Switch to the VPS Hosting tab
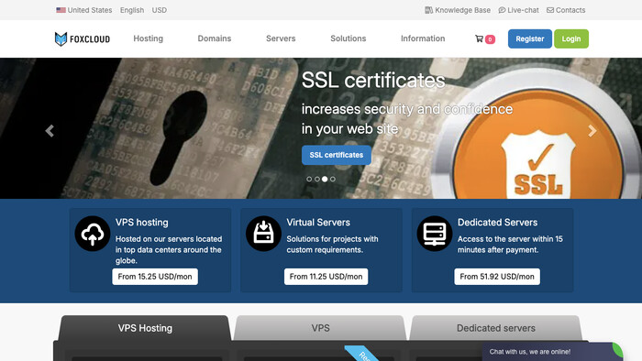 [145, 328]
